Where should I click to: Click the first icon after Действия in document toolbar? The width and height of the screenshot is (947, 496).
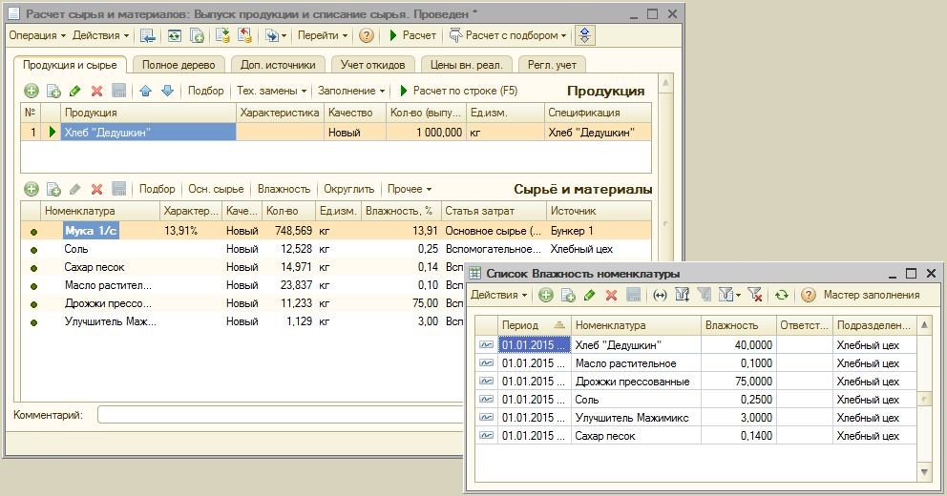147,35
